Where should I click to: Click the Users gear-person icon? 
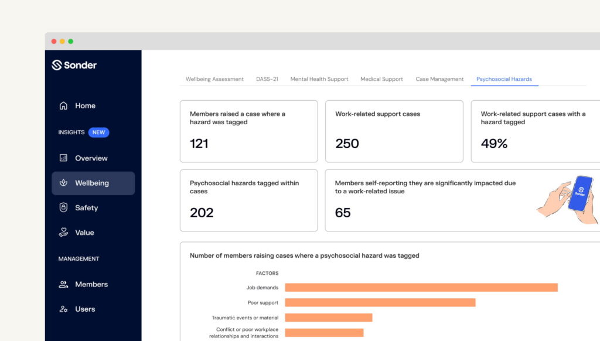[x=63, y=309]
